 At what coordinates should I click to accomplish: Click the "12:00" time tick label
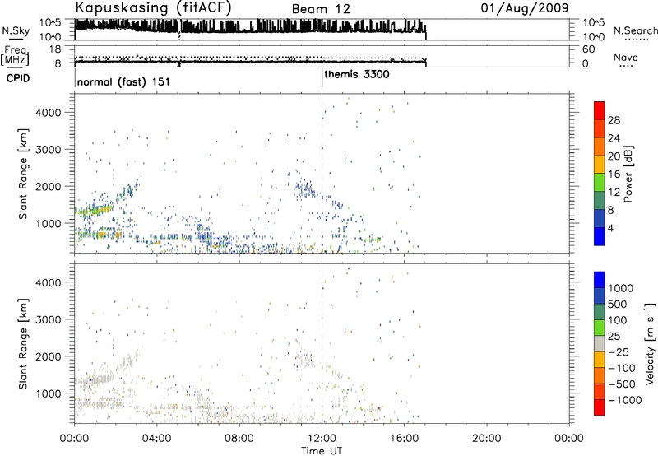322,439
